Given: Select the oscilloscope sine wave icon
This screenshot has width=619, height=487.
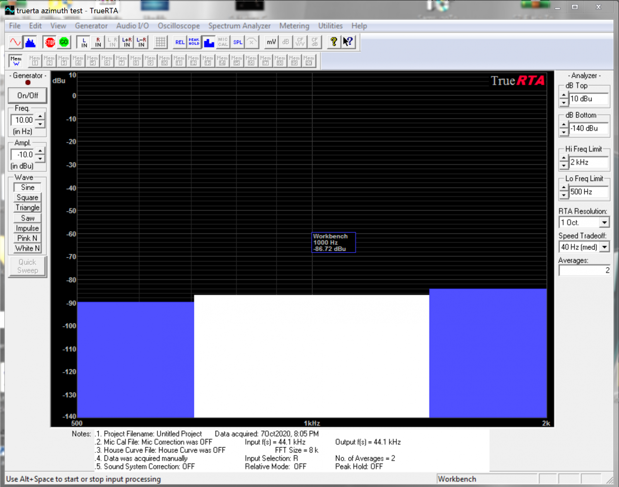Looking at the screenshot, I should 15,42.
